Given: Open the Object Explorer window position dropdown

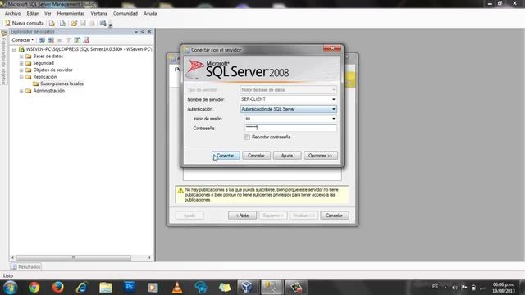Looking at the screenshot, I should click(x=136, y=32).
